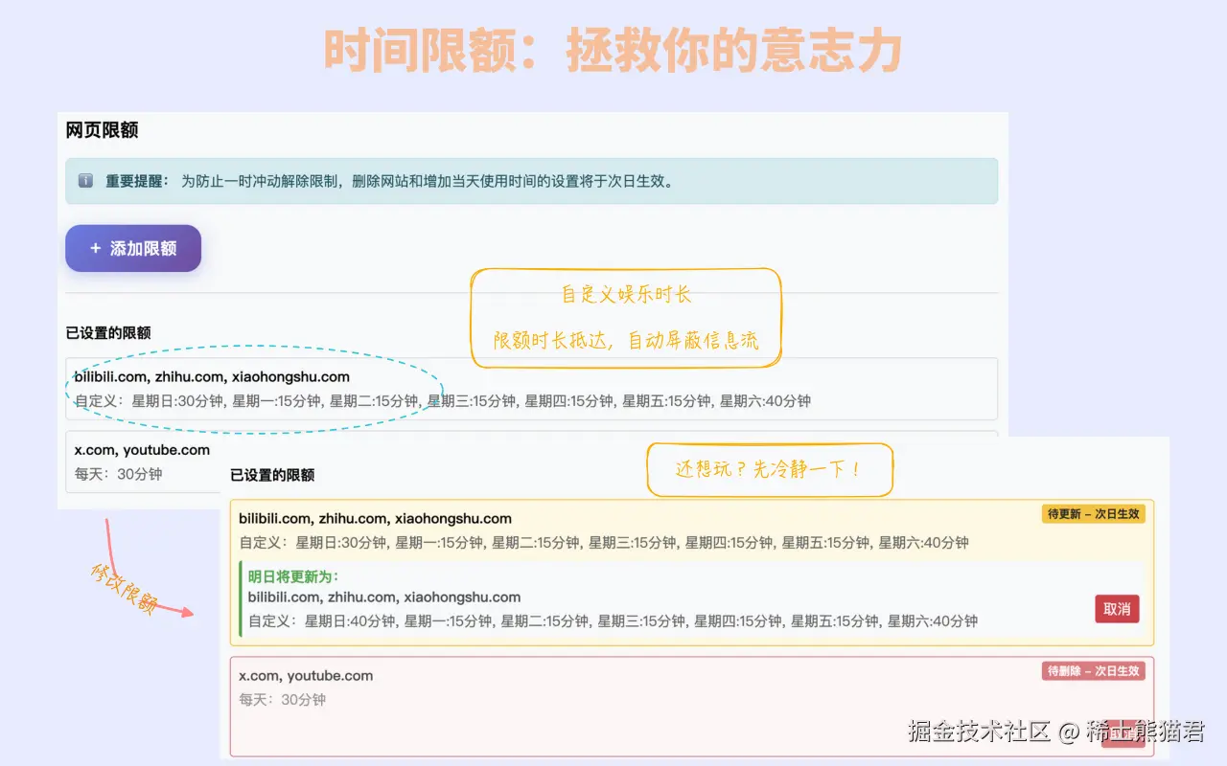The width and height of the screenshot is (1227, 766).
Task: Click the 重要提醒 label in the notice
Action: click(137, 181)
